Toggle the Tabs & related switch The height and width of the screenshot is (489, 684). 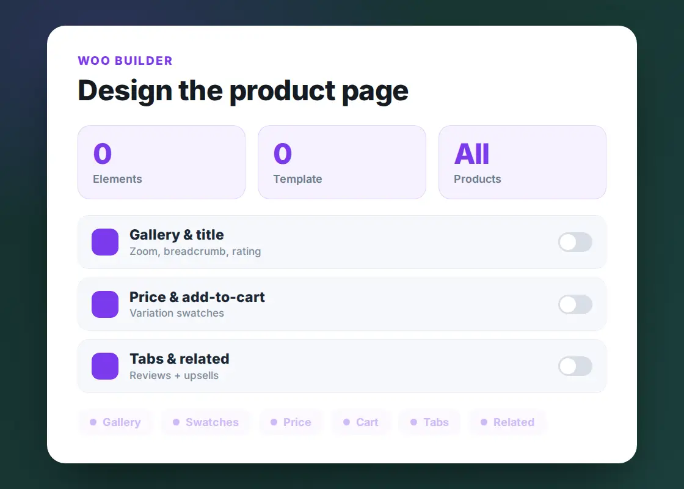(575, 366)
